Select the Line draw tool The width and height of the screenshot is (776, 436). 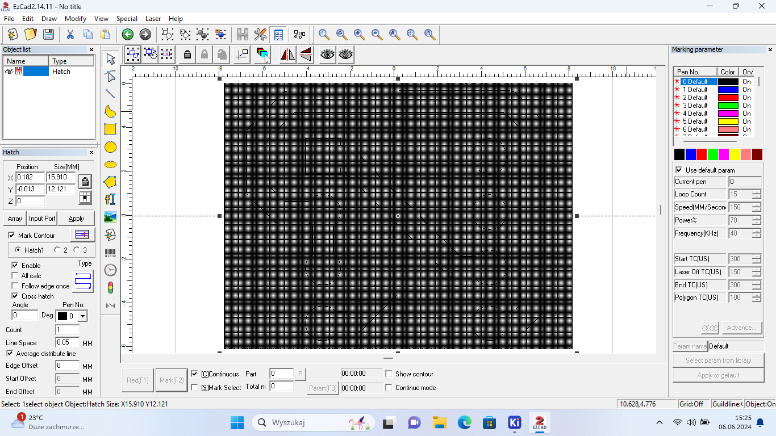pos(110,94)
